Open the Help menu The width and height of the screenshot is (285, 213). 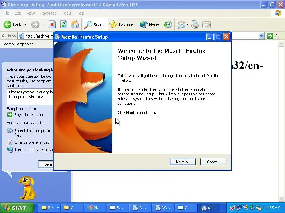click(x=81, y=13)
